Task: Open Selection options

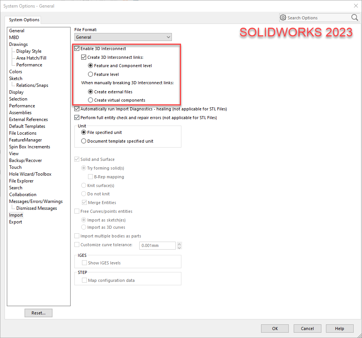Action: tap(18, 99)
